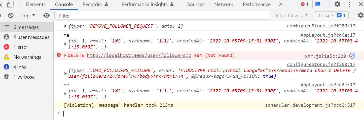Open the top JavaScript context dropdown
This screenshot has height=120, width=364.
(x=29, y=16)
